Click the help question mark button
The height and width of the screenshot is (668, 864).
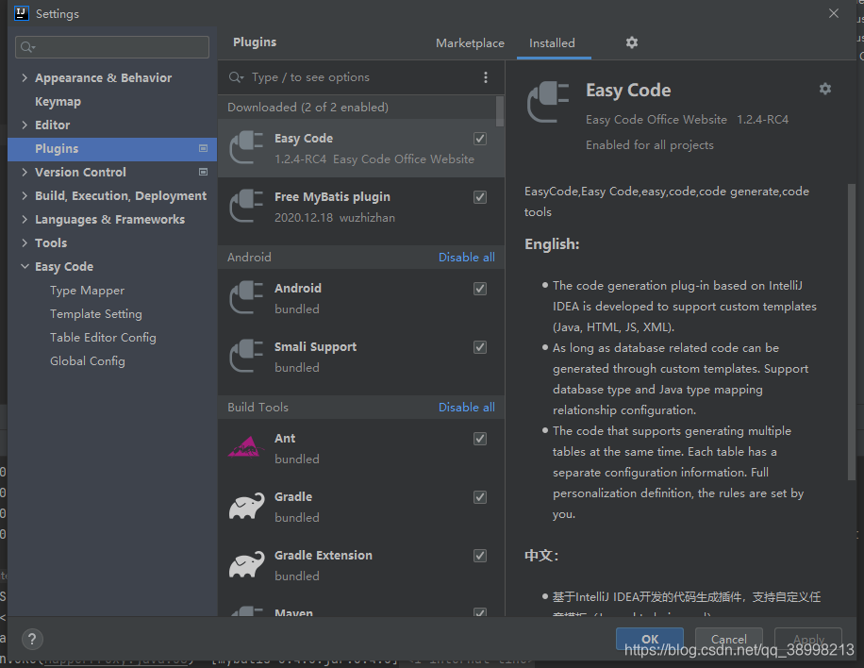pyautogui.click(x=32, y=640)
